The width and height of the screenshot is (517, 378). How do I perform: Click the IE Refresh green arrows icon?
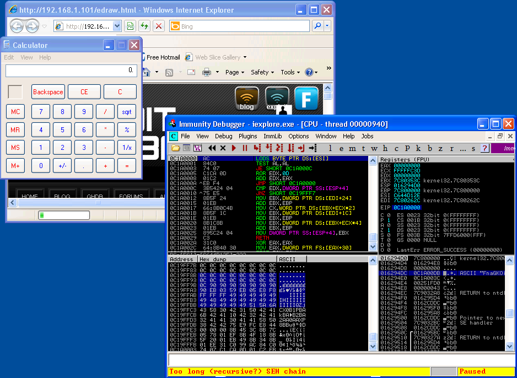(144, 26)
